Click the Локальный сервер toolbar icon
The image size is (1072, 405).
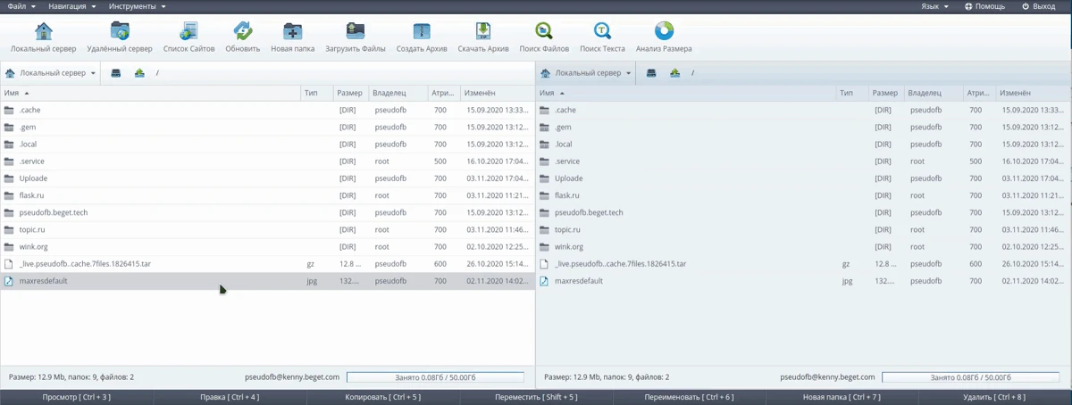(x=43, y=33)
